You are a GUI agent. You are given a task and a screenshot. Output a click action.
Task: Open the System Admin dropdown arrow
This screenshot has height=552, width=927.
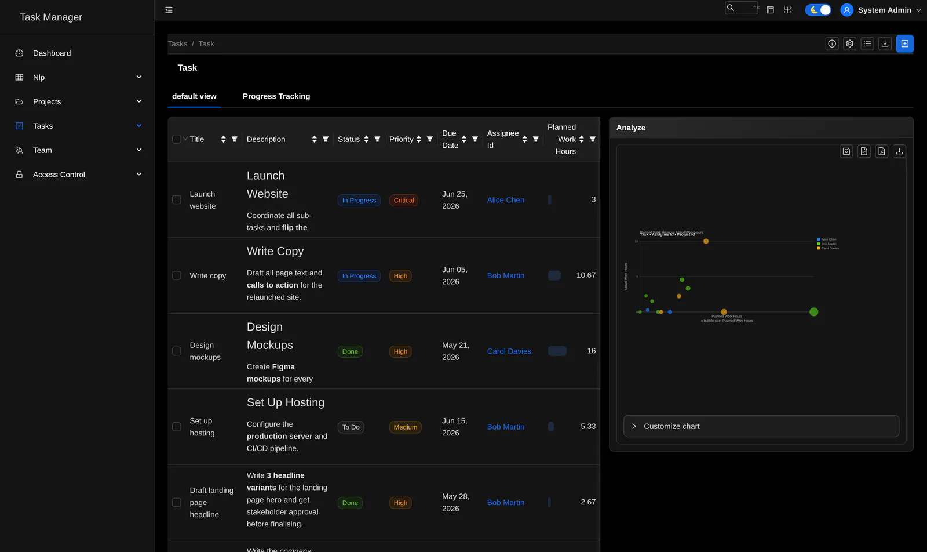click(x=918, y=10)
